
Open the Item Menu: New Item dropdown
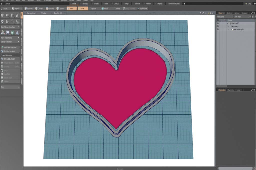(x=10, y=27)
